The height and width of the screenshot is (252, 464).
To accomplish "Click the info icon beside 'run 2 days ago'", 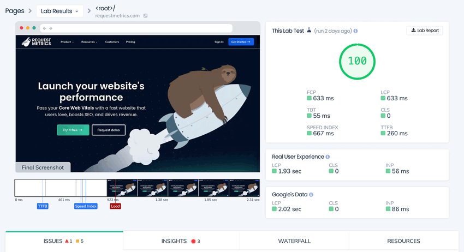I will [x=355, y=31].
